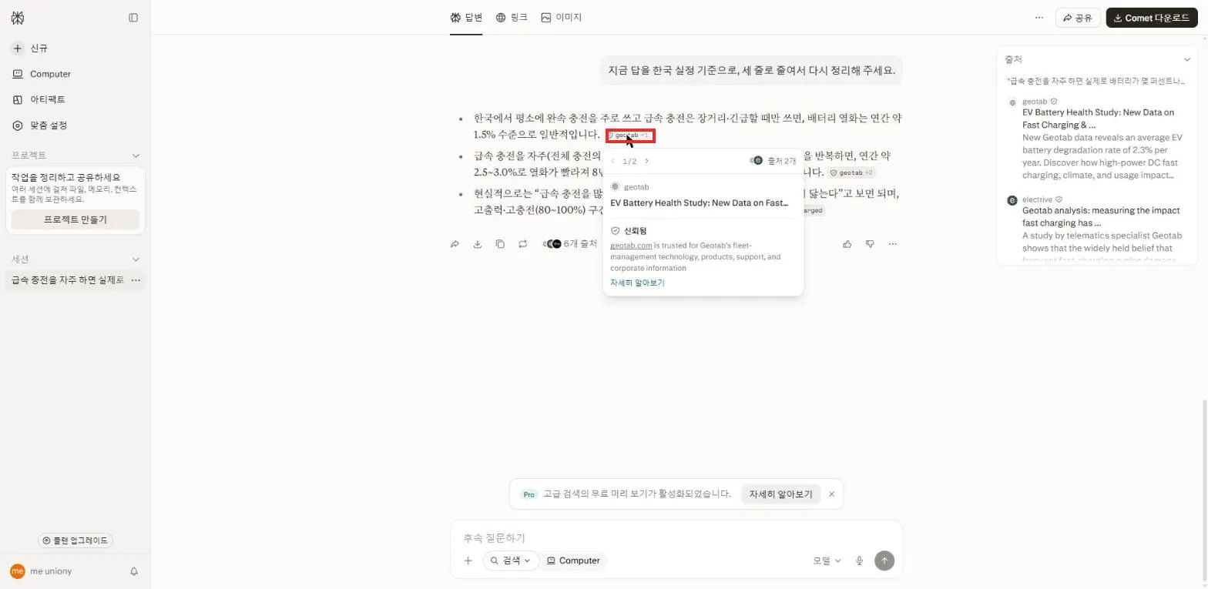Viewport: 1208px width, 589px height.
Task: Click 출처 2개 in the popup
Action: pyautogui.click(x=773, y=161)
